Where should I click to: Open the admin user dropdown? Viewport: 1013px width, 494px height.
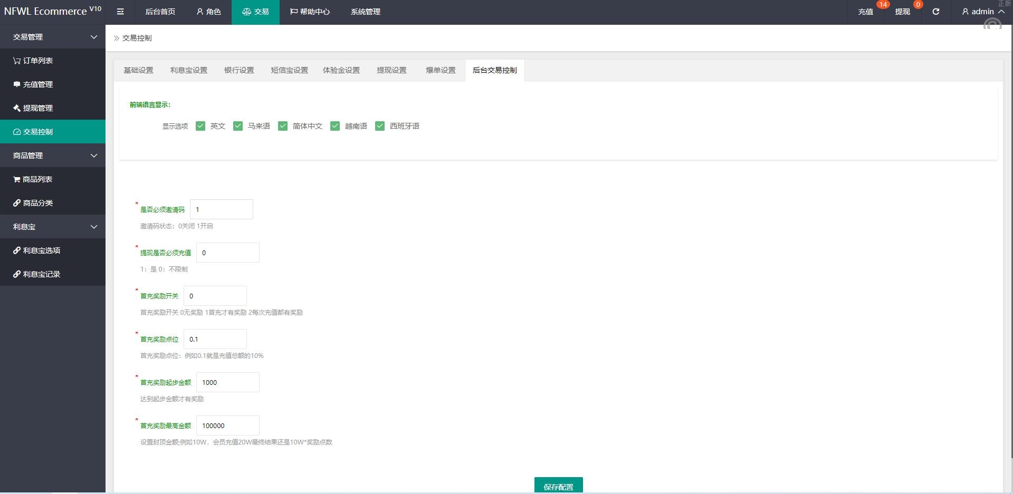982,12
